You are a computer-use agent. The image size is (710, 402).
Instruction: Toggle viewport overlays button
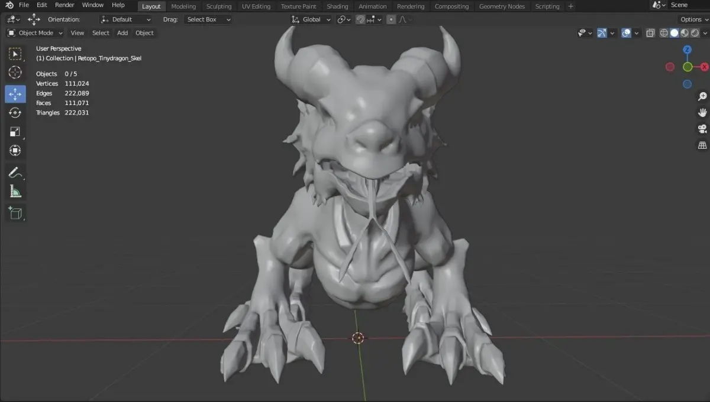[x=626, y=33]
